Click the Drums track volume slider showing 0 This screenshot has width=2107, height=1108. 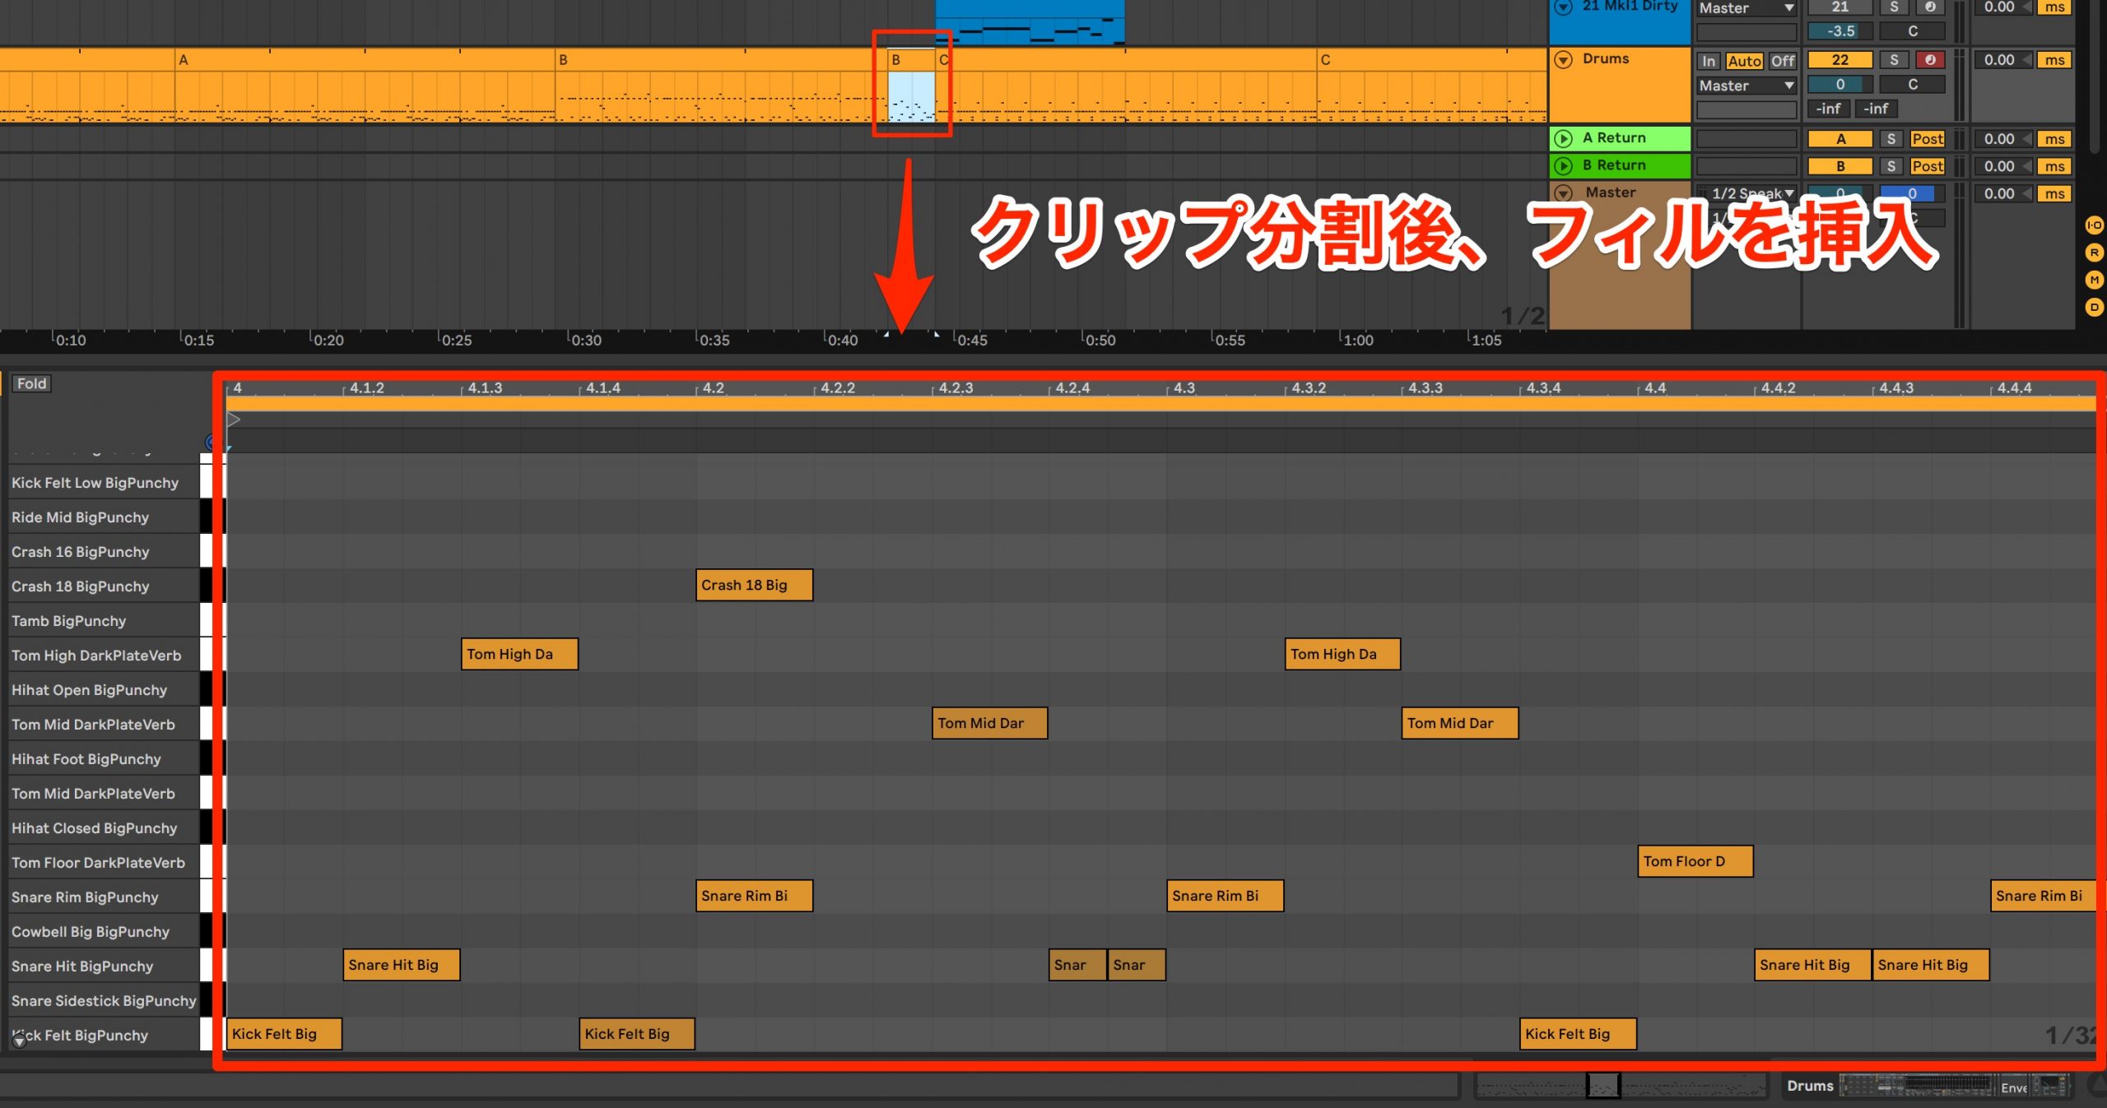1840,85
